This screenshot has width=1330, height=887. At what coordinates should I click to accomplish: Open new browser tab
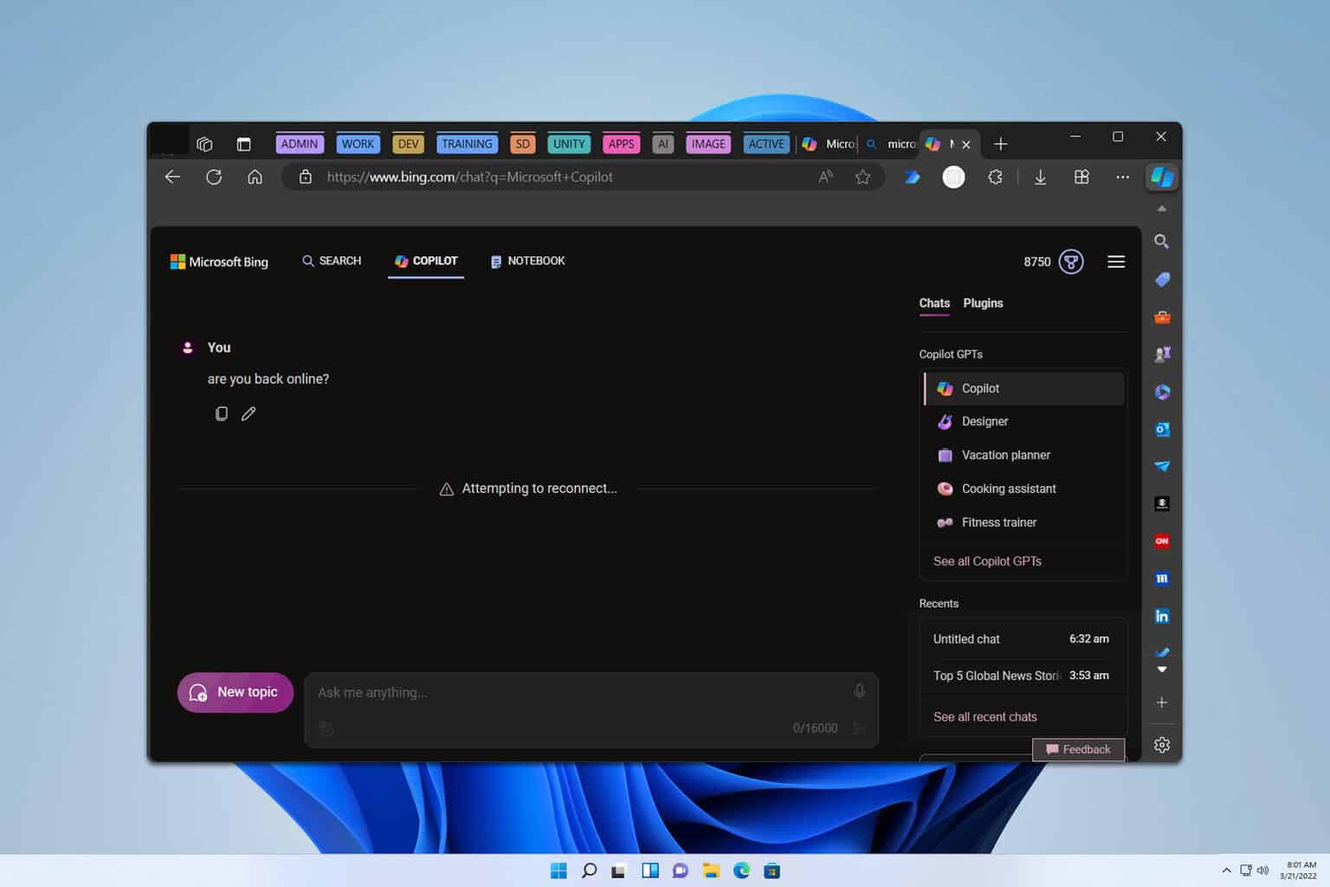pyautogui.click(x=1000, y=144)
